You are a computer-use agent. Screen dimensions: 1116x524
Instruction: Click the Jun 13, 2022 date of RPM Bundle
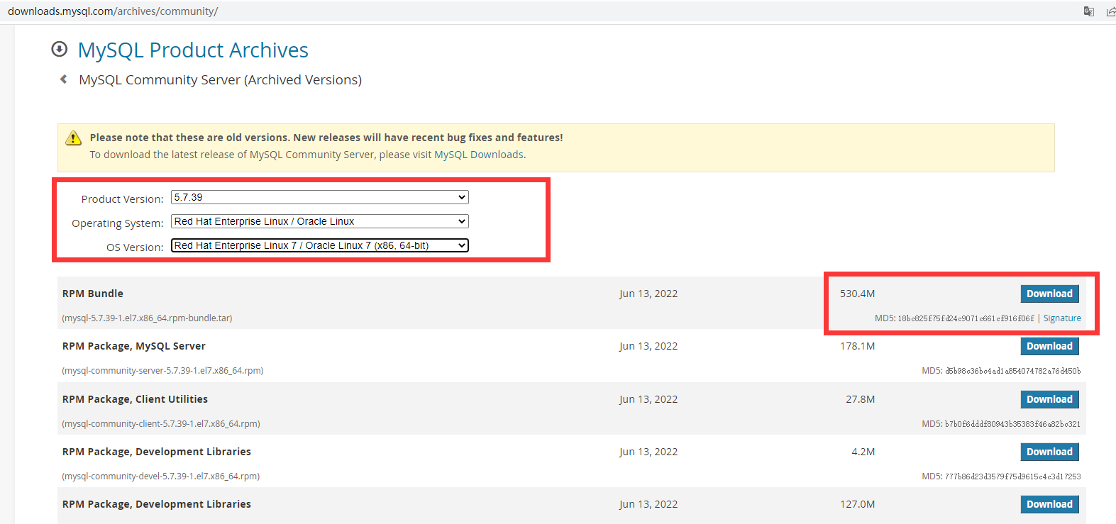click(648, 294)
